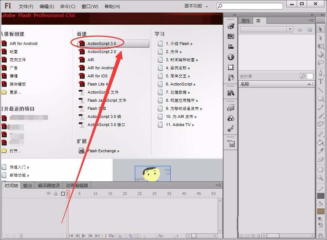Viewport: 327px width, 240px height.
Task: Collapse the tools panel double arrows
Action: (x=323, y=15)
